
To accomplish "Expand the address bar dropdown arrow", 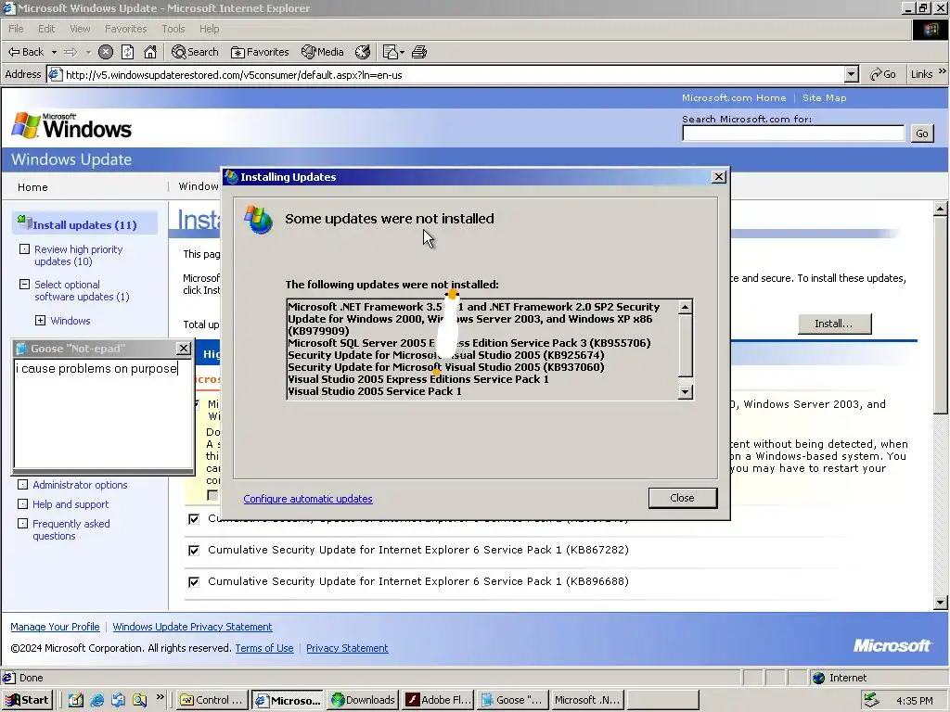I will (852, 74).
